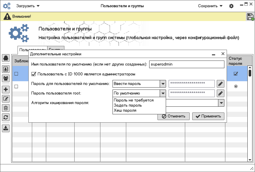This screenshot has width=255, height=172.
Task: Click the download import icon in sidebar
Action: pyautogui.click(x=6, y=128)
